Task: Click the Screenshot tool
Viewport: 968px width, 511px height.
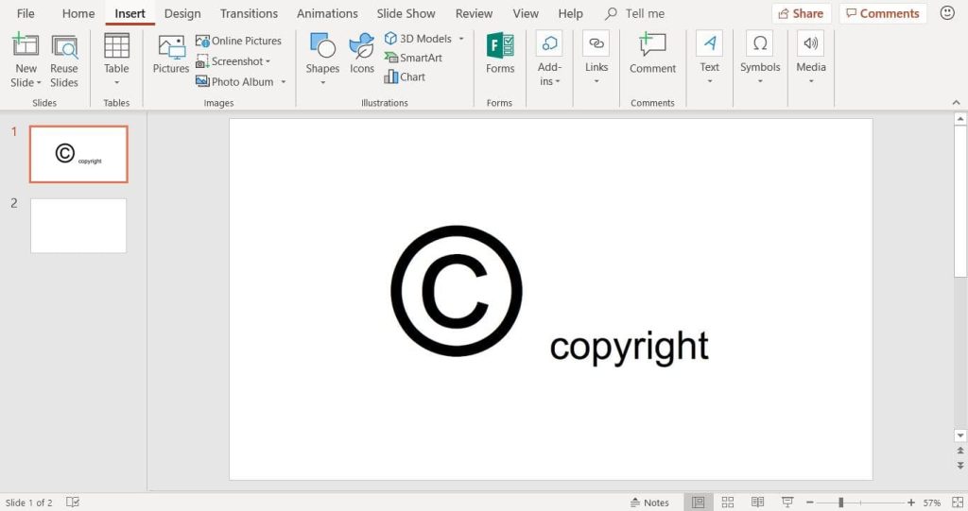Action: click(233, 61)
